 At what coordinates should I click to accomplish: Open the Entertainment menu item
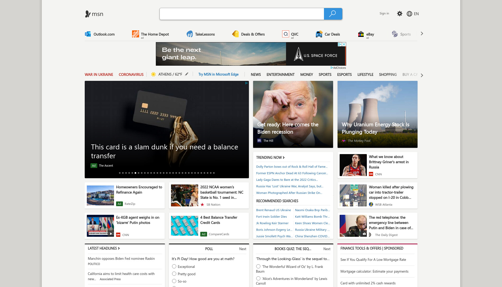point(281,75)
